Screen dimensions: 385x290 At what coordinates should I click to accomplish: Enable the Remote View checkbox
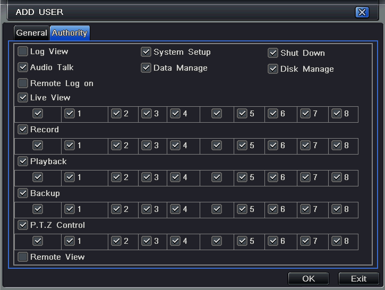tap(23, 257)
